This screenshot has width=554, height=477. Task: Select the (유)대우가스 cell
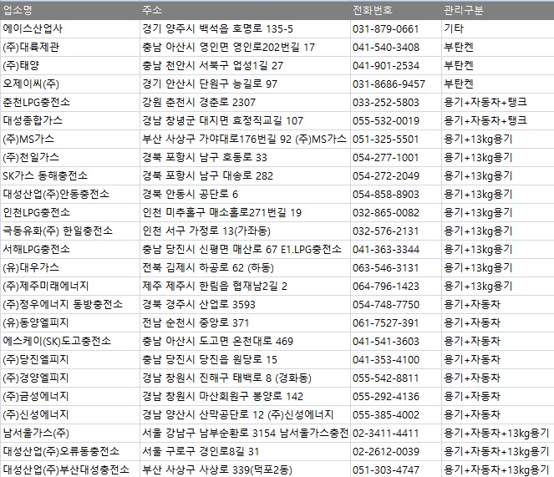coord(70,268)
